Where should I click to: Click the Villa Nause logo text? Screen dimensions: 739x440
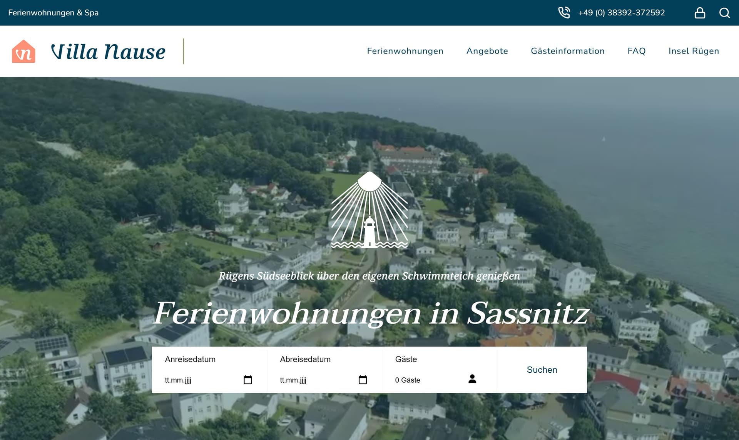coord(108,52)
